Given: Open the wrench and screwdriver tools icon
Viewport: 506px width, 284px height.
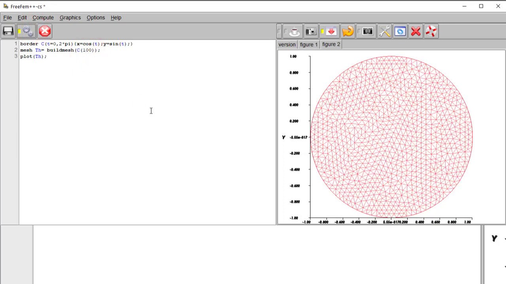Looking at the screenshot, I should pos(384,32).
